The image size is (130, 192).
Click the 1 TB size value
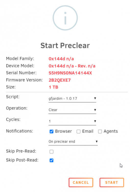click(x=54, y=87)
